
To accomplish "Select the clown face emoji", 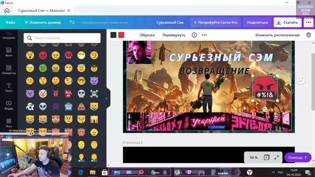I will click(x=43, y=94).
